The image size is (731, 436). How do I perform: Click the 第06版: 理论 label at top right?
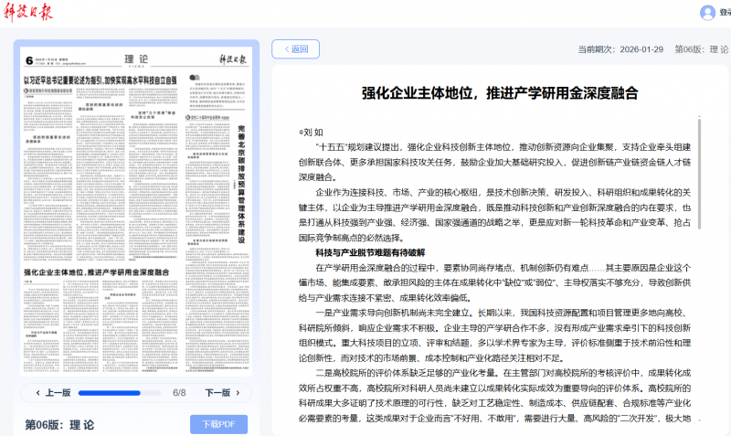(701, 49)
